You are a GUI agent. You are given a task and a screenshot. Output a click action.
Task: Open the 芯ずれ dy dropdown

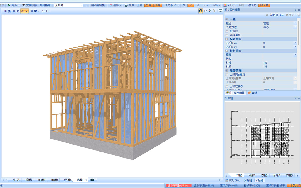tap(295, 47)
